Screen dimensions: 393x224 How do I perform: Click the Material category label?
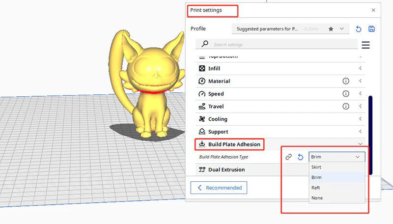click(219, 81)
